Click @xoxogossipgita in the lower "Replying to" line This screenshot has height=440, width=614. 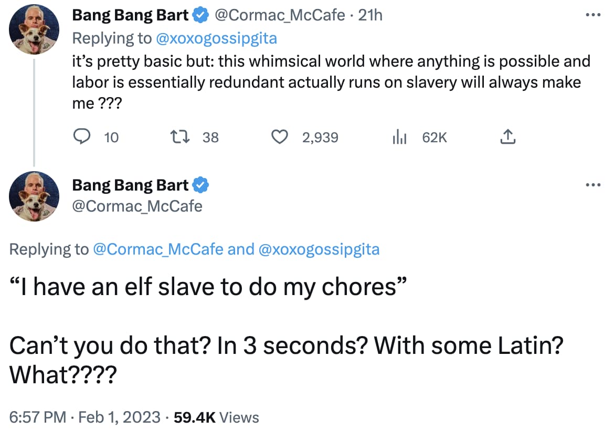319,249
